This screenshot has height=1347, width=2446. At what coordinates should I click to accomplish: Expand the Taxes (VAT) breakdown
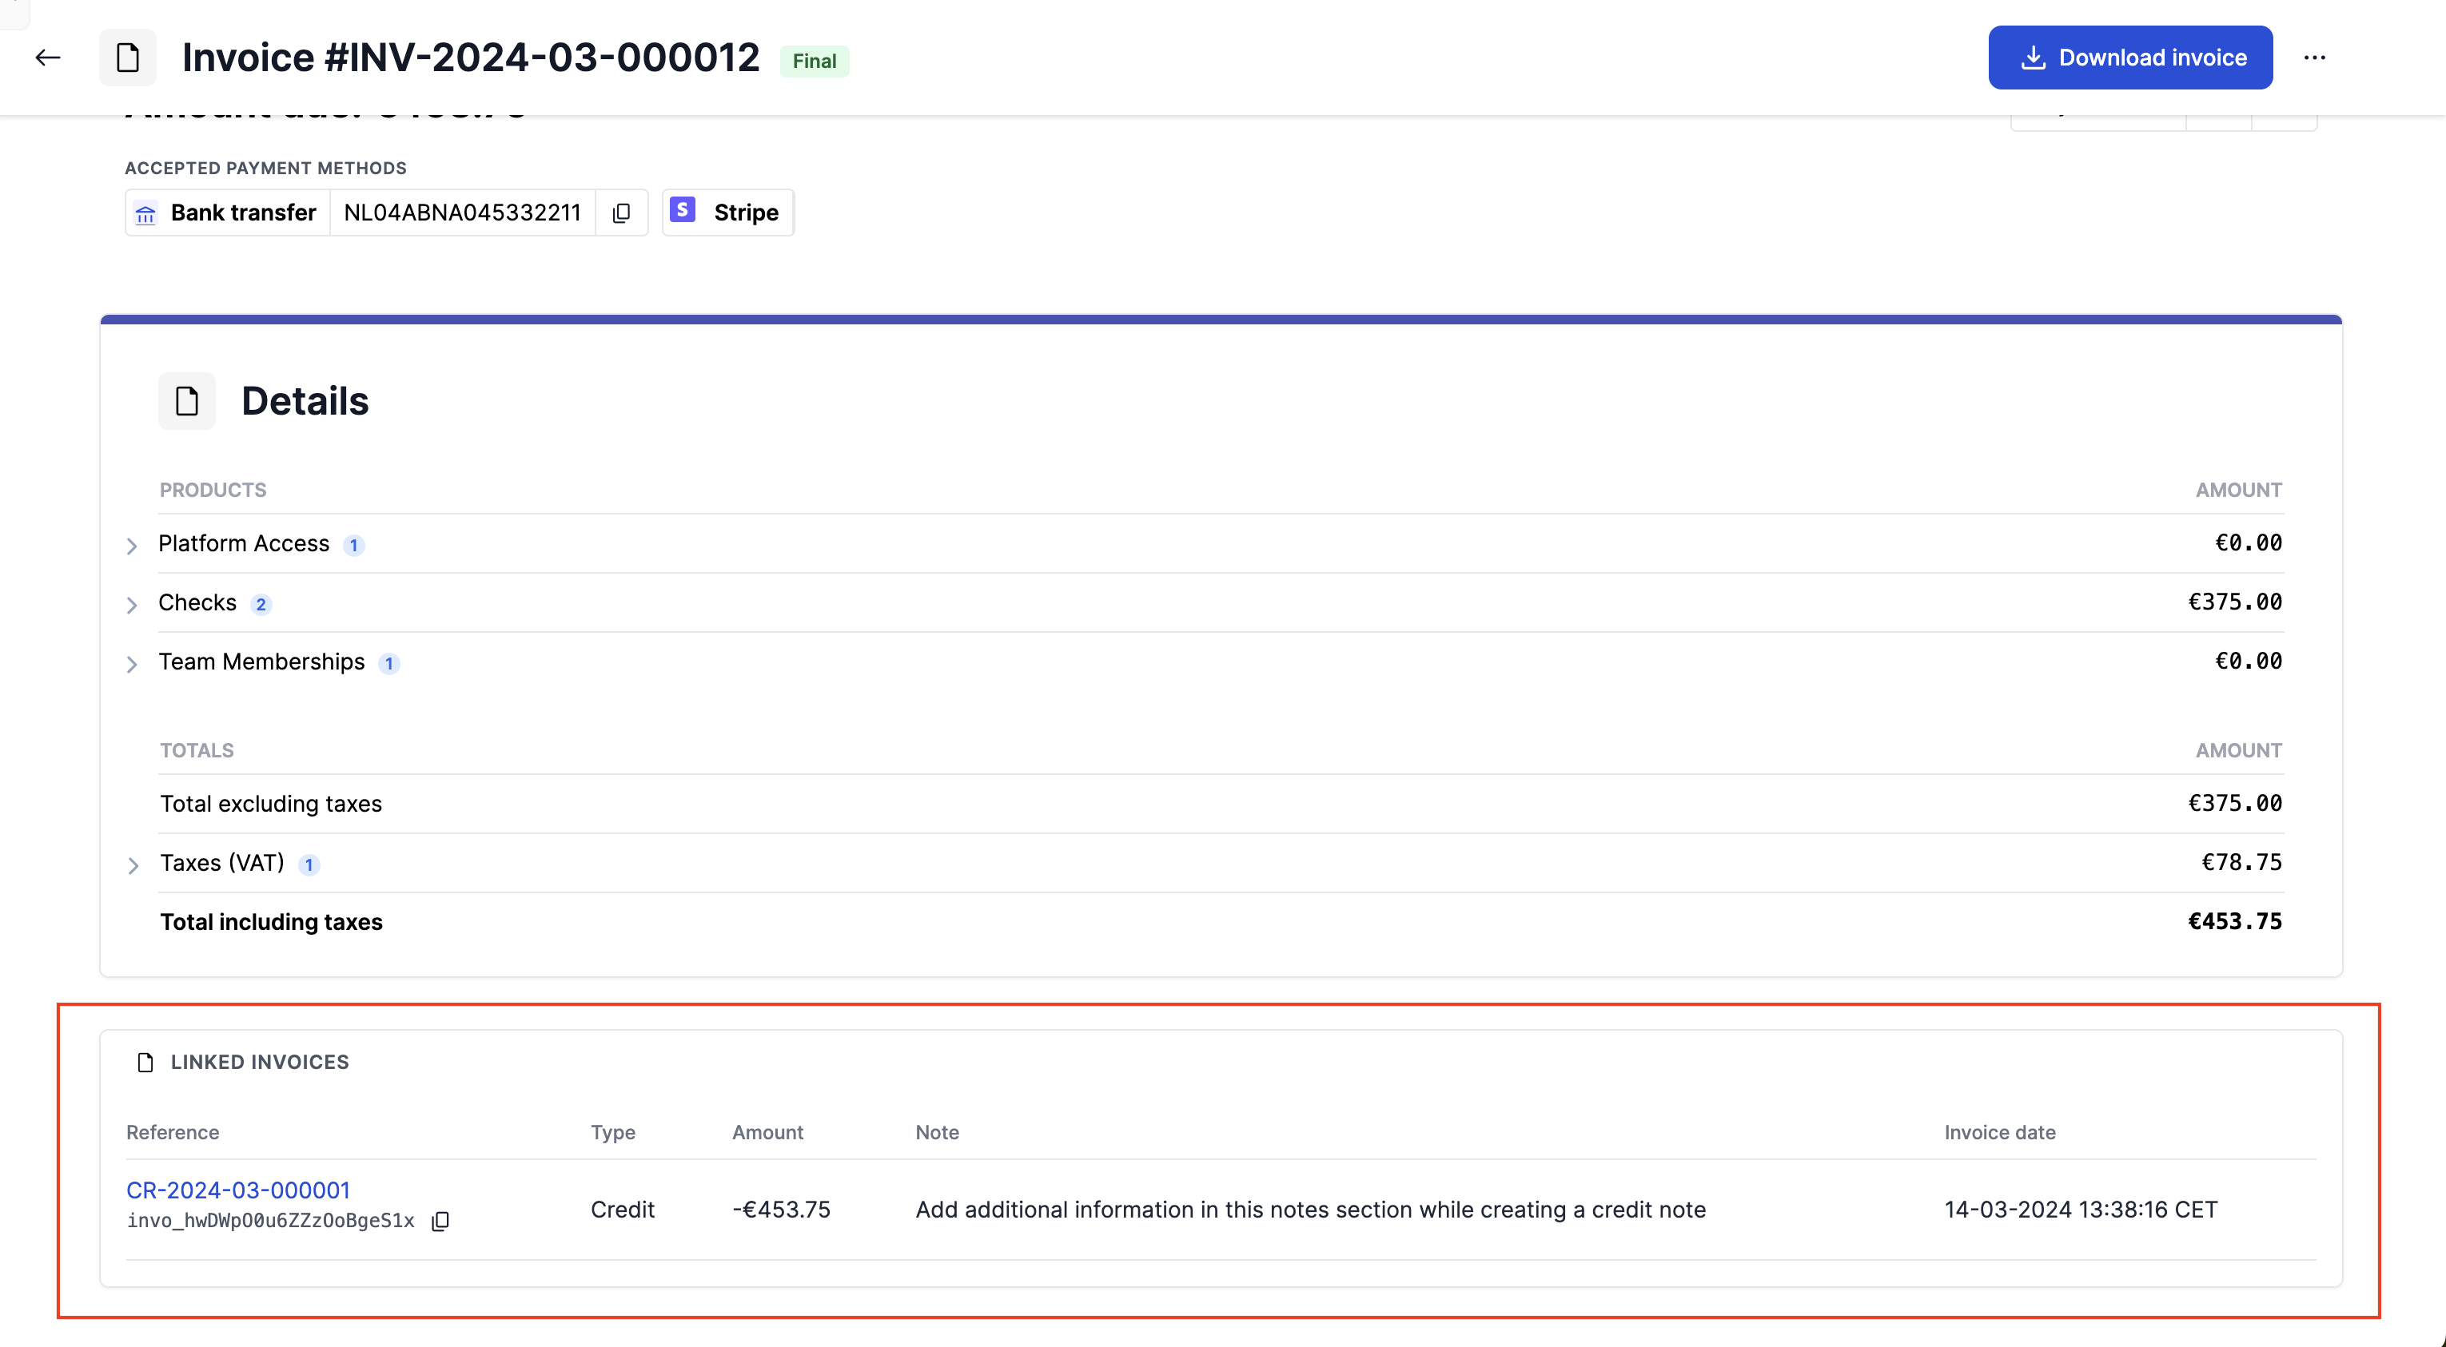point(133,864)
